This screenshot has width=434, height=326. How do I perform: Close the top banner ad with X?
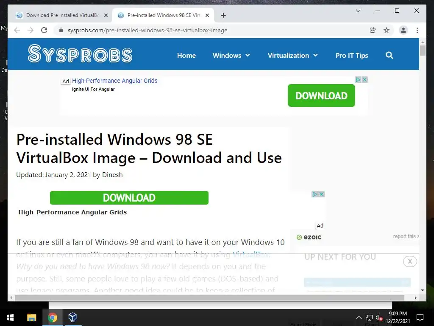tap(364, 79)
